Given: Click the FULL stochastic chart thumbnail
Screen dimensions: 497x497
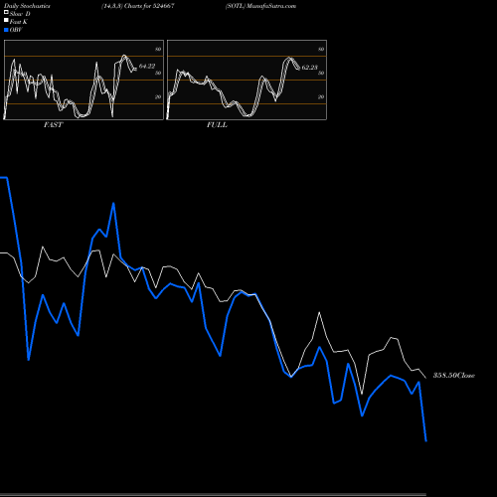Looking at the screenshot, I should (x=247, y=80).
